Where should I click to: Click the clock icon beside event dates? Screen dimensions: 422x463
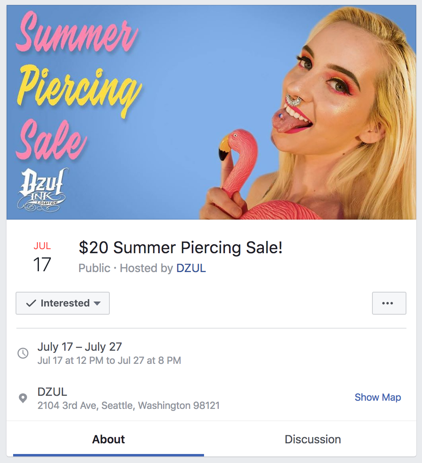(x=23, y=353)
